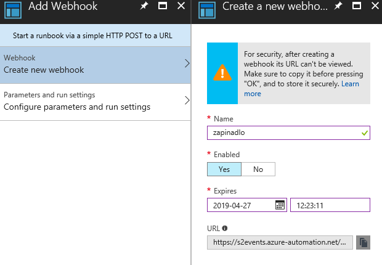382x265 pixels.
Task: Click the Create a new webhook blade icon
Action: tap(207, 10)
